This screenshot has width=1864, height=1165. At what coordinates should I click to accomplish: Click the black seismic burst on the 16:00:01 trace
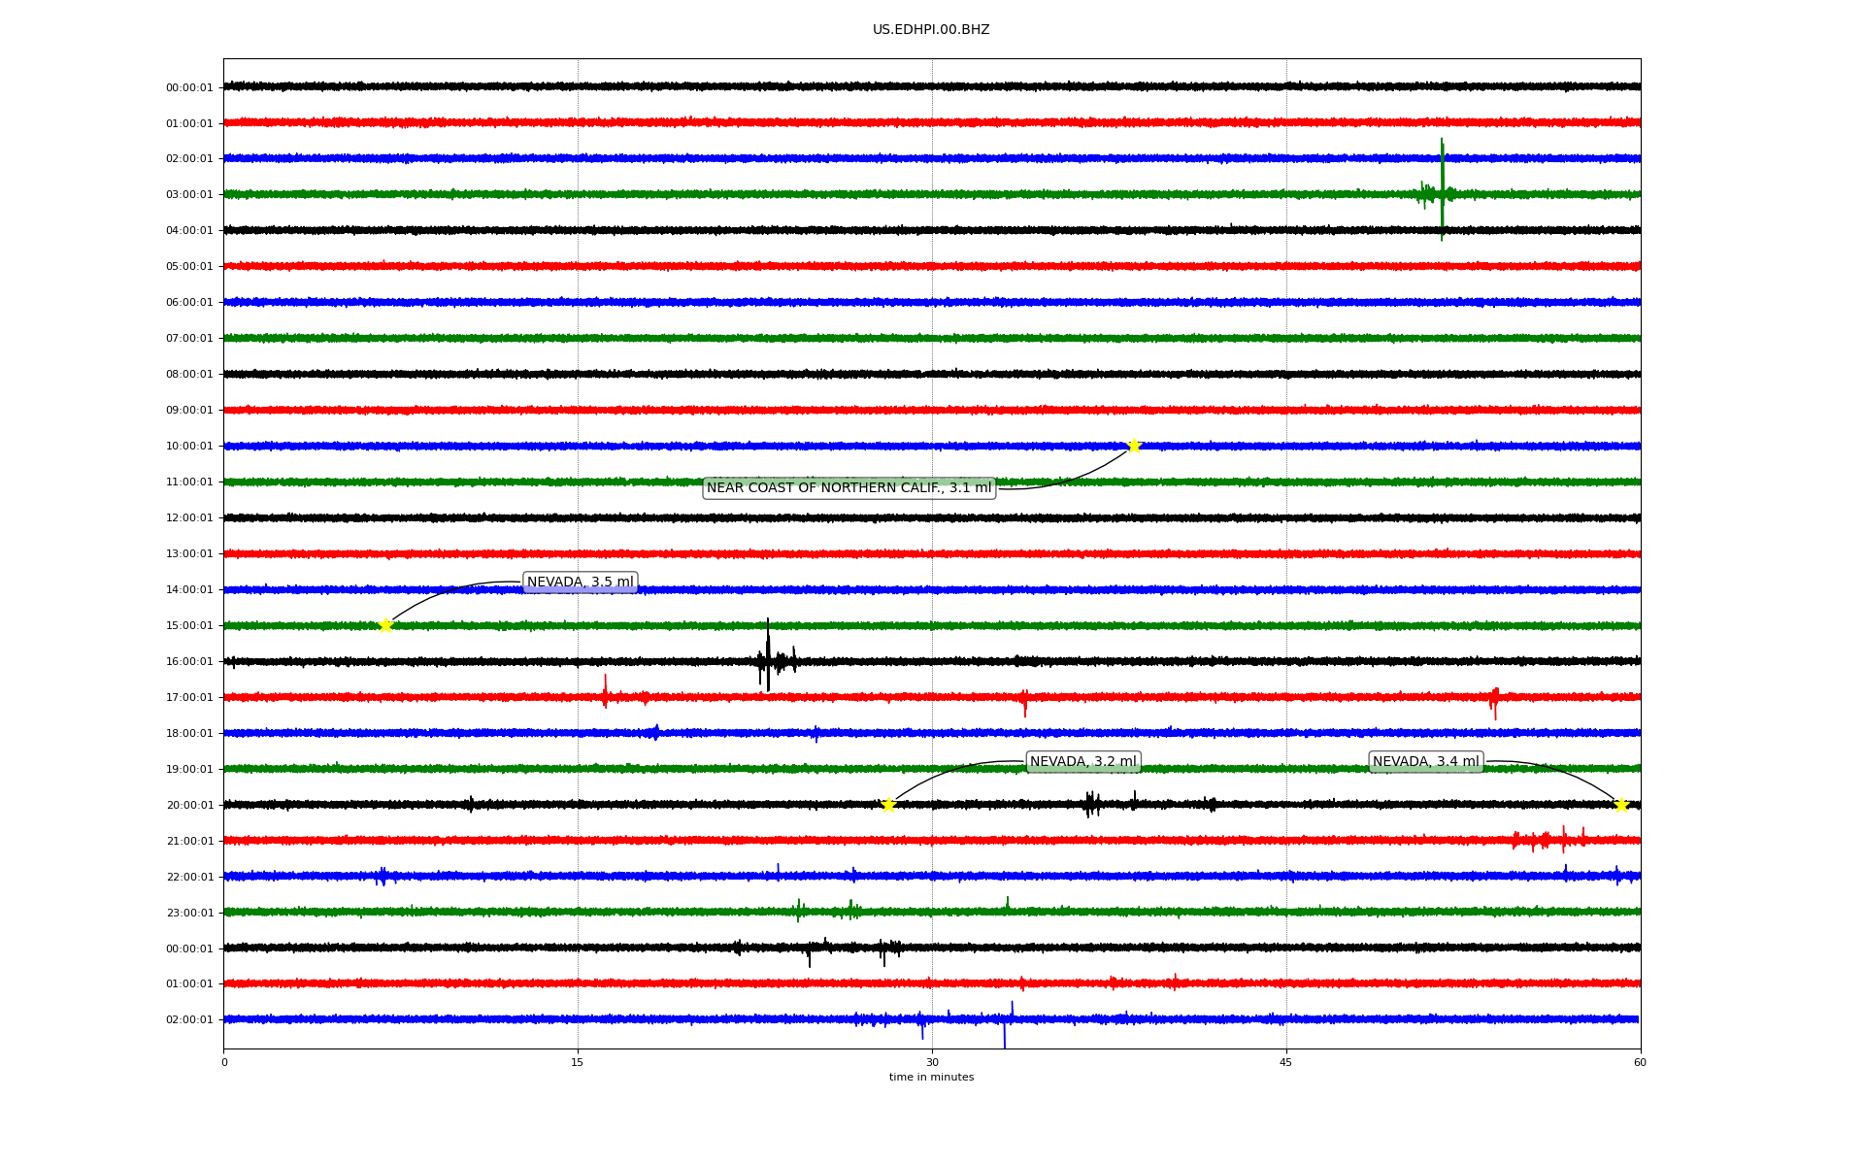pos(768,660)
